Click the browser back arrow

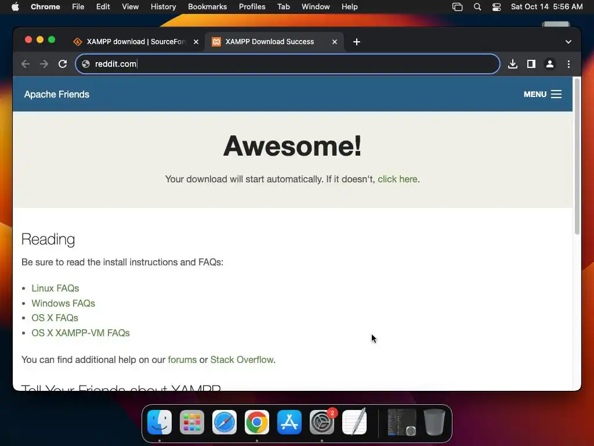[x=26, y=64]
